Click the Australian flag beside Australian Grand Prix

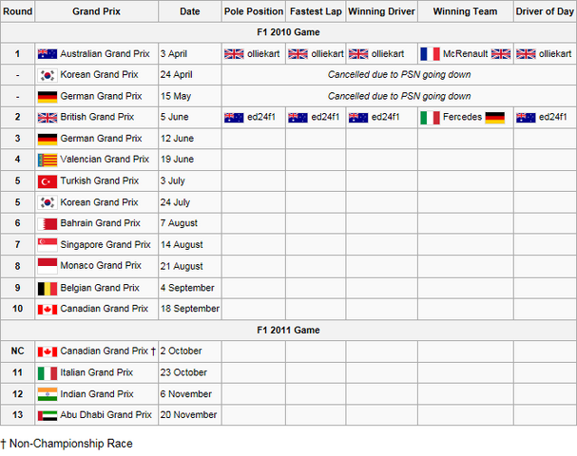(48, 54)
